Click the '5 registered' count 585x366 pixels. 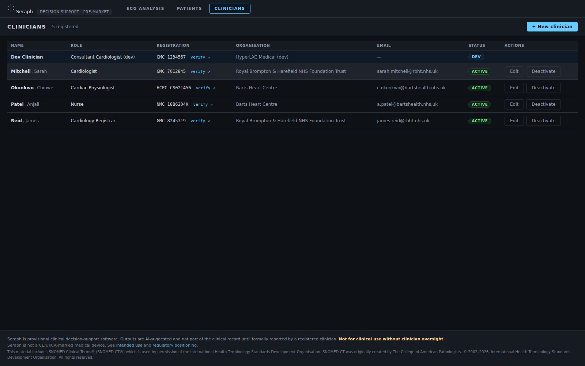point(65,27)
